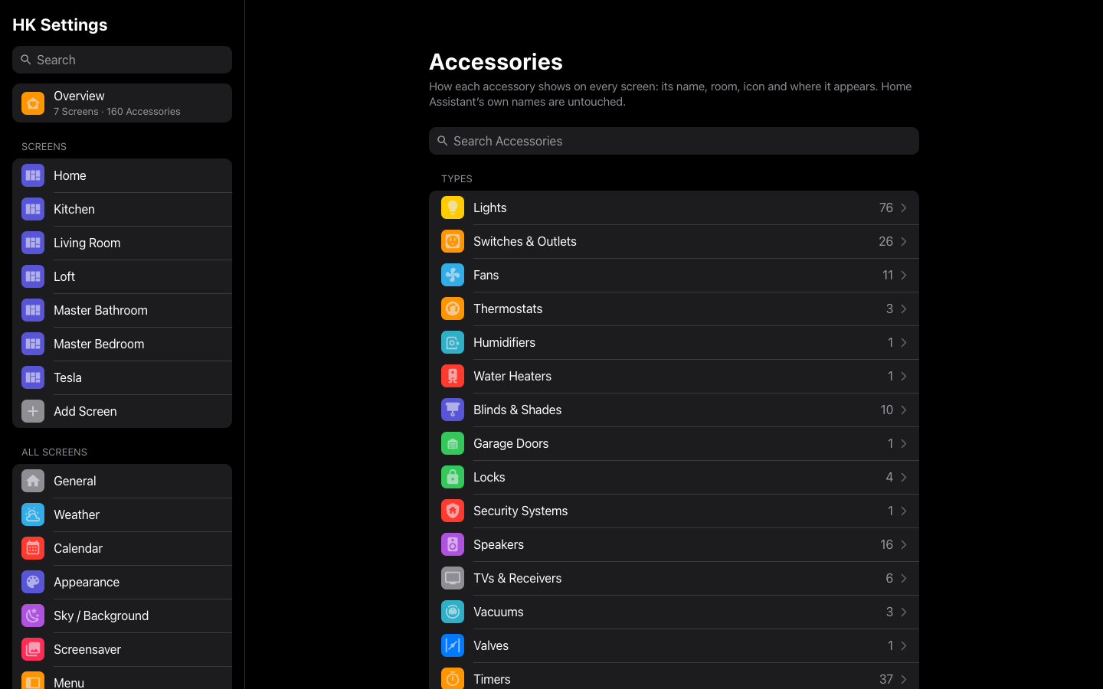This screenshot has width=1103, height=689.
Task: Click the Thermostats label text
Action: click(508, 309)
